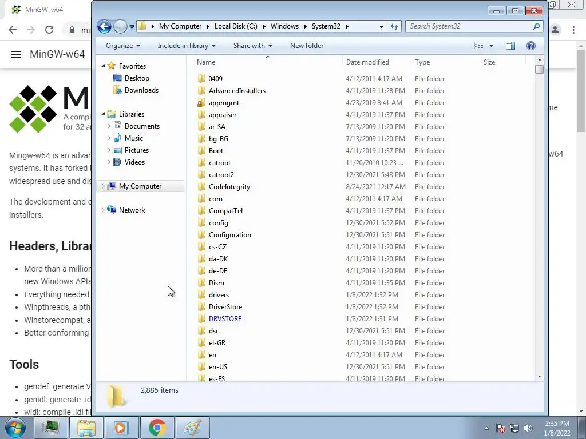Open the Windows Start button

click(15, 428)
